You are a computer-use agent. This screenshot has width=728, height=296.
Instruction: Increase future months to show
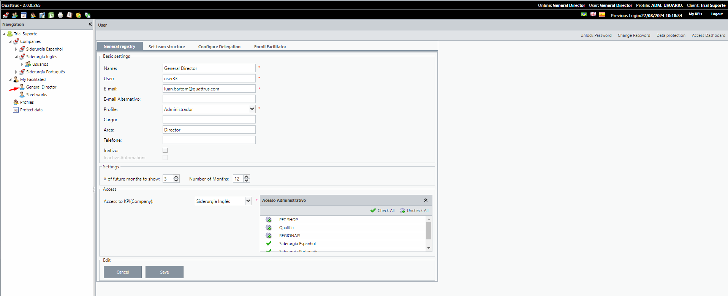coord(176,177)
